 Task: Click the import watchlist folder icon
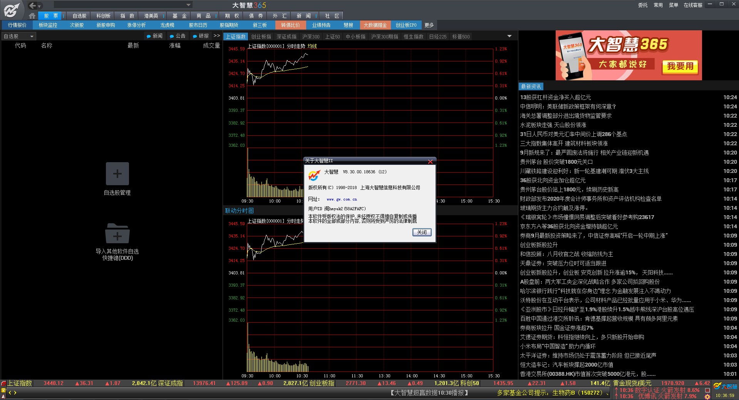[x=117, y=233]
